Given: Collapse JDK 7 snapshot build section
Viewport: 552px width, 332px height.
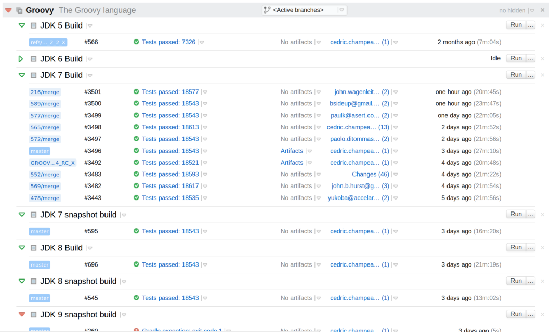Looking at the screenshot, I should coord(22,215).
